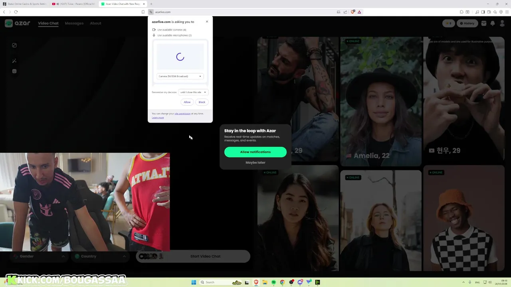Dismiss prompt with Maybe later
This screenshot has width=511, height=287.
pyautogui.click(x=255, y=163)
